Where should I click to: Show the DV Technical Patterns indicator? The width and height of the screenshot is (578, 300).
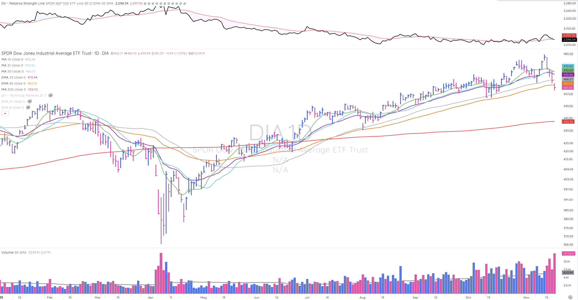click(50, 95)
